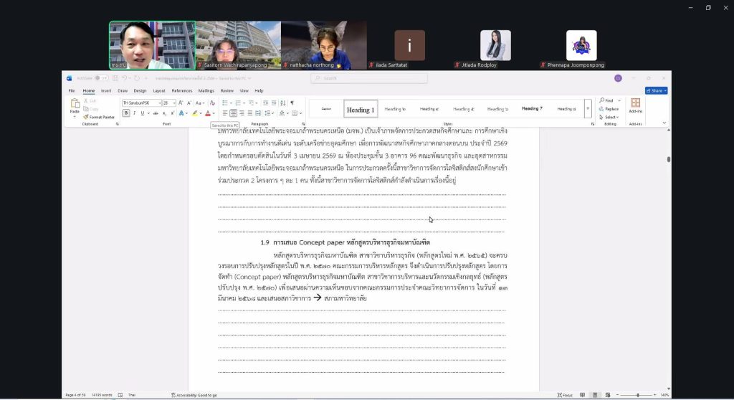The width and height of the screenshot is (734, 400).
Task: Switch to the Review tab
Action: coord(227,91)
